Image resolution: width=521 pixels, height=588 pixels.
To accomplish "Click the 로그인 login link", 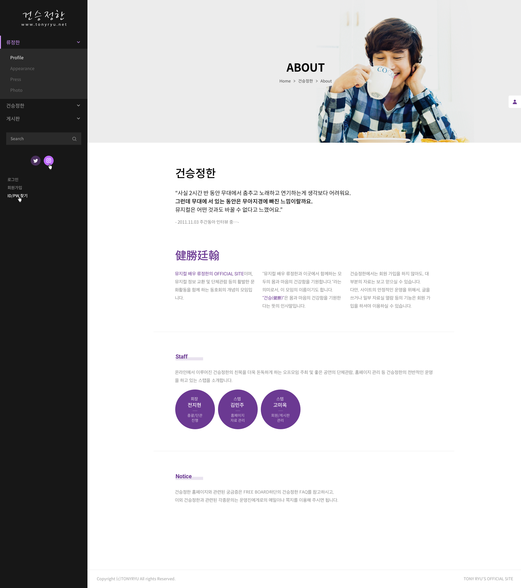I will coord(13,180).
